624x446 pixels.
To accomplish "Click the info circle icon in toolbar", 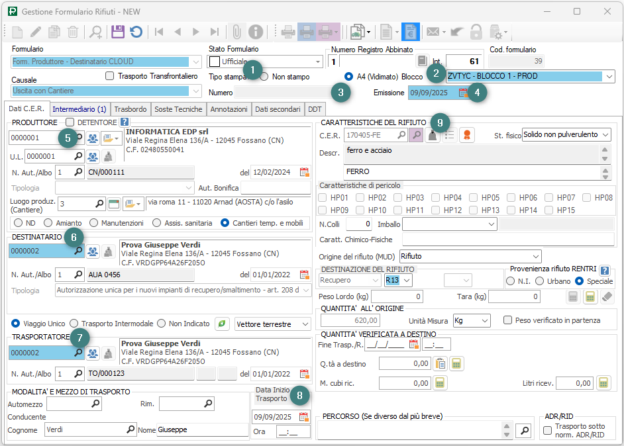I will coord(256,32).
